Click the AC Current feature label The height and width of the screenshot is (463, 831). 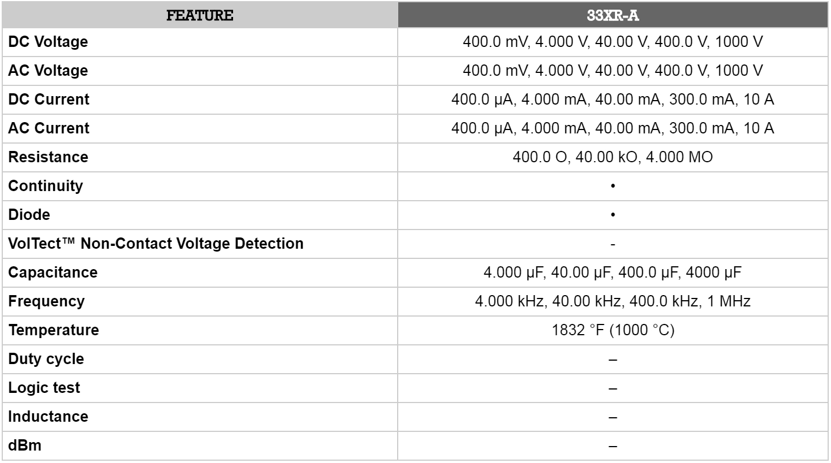[49, 128]
